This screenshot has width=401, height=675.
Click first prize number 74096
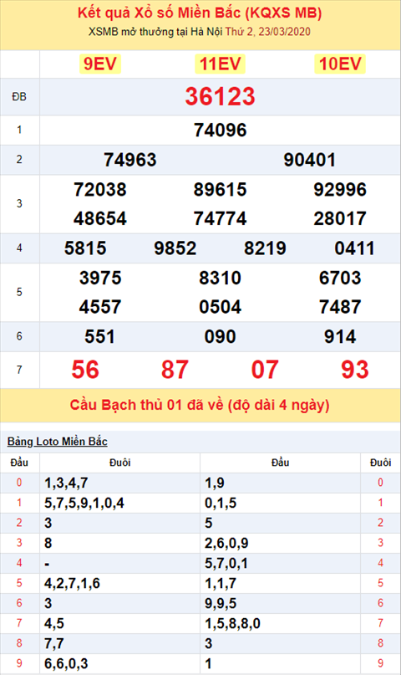(220, 130)
